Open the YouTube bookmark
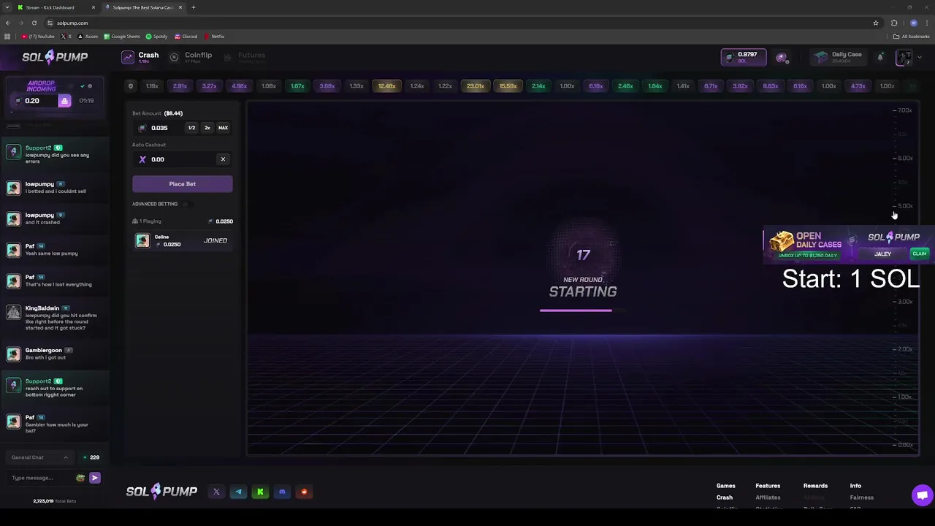The image size is (935, 526). (x=38, y=37)
